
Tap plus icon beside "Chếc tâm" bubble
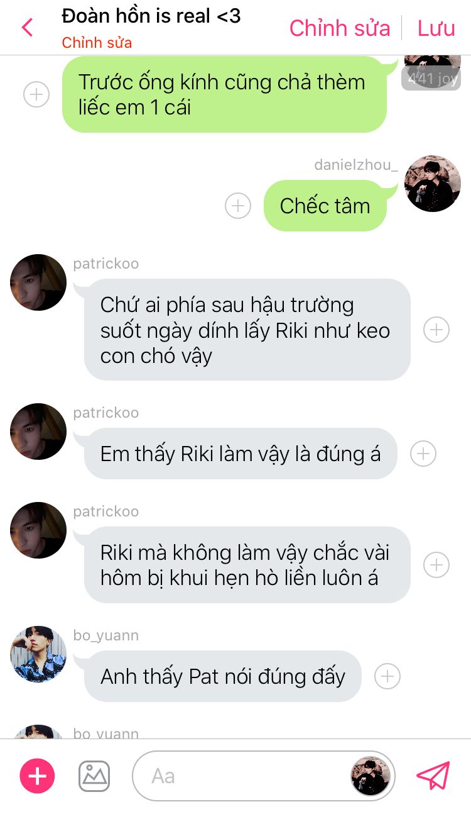point(238,206)
